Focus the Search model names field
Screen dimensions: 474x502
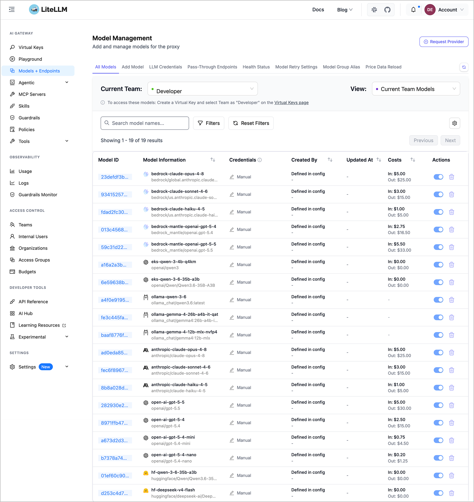tap(145, 123)
